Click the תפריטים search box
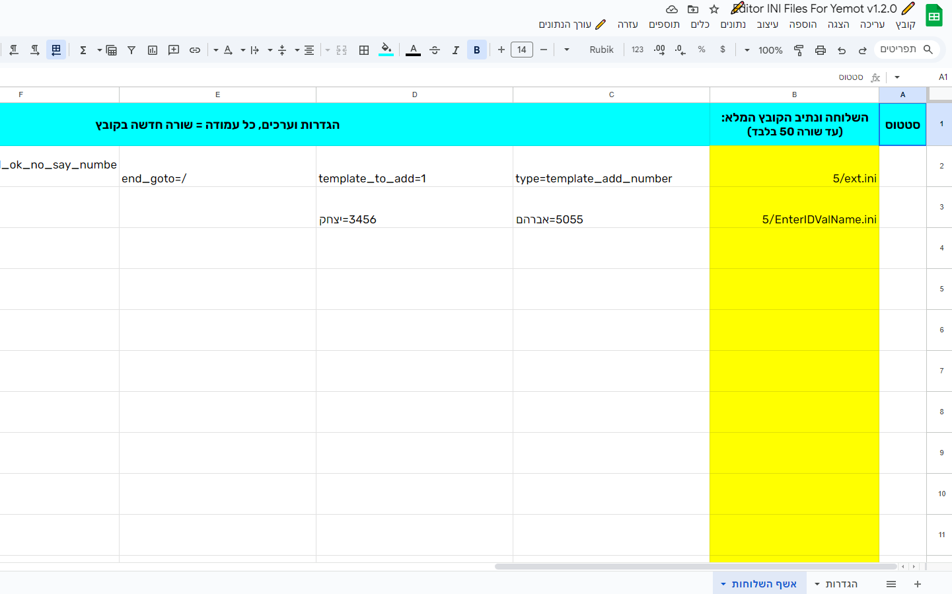The width and height of the screenshot is (952, 594). click(907, 50)
